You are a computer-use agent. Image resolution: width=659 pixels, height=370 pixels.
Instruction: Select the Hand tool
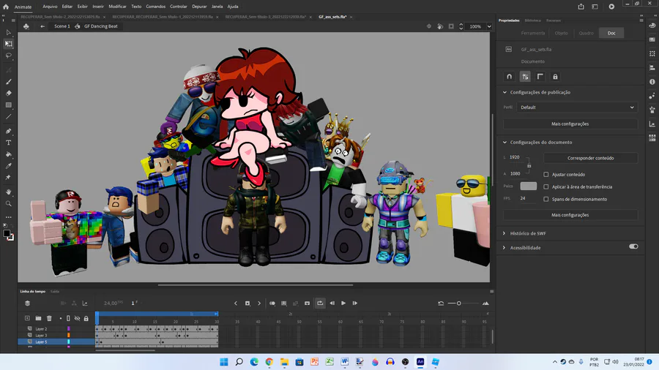[9, 192]
